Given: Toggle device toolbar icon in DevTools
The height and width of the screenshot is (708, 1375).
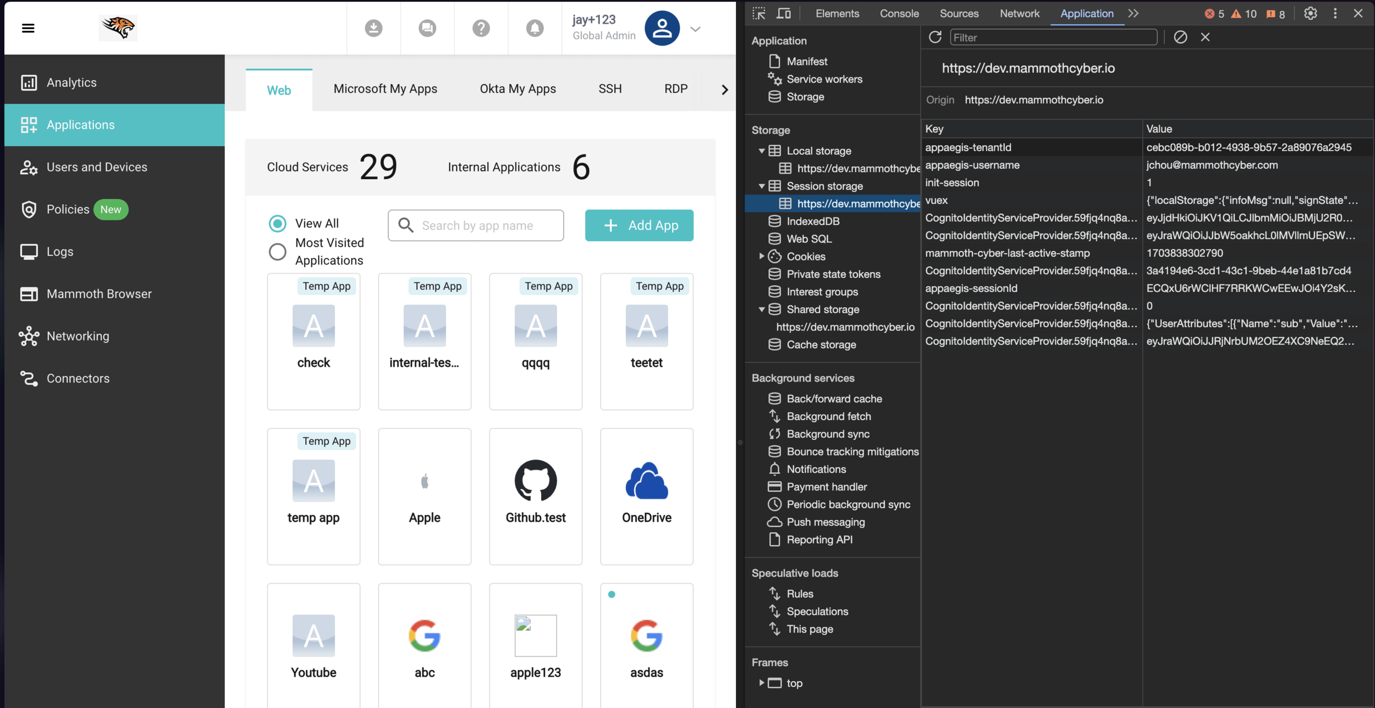Looking at the screenshot, I should click(x=784, y=14).
